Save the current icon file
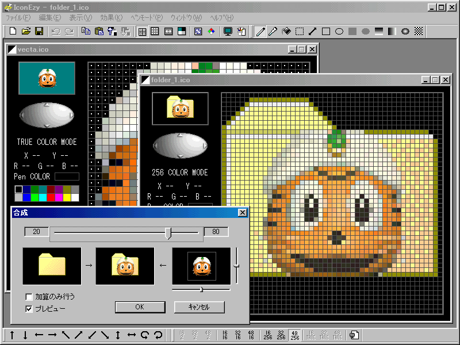This screenshot has width=460, height=345. tap(39, 32)
